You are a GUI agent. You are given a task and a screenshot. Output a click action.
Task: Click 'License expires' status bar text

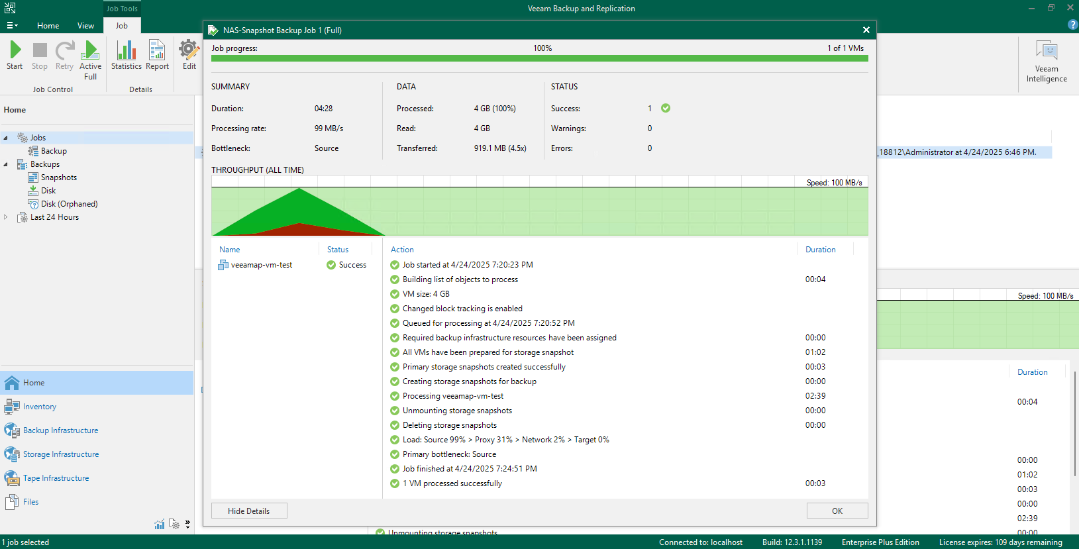point(1000,542)
